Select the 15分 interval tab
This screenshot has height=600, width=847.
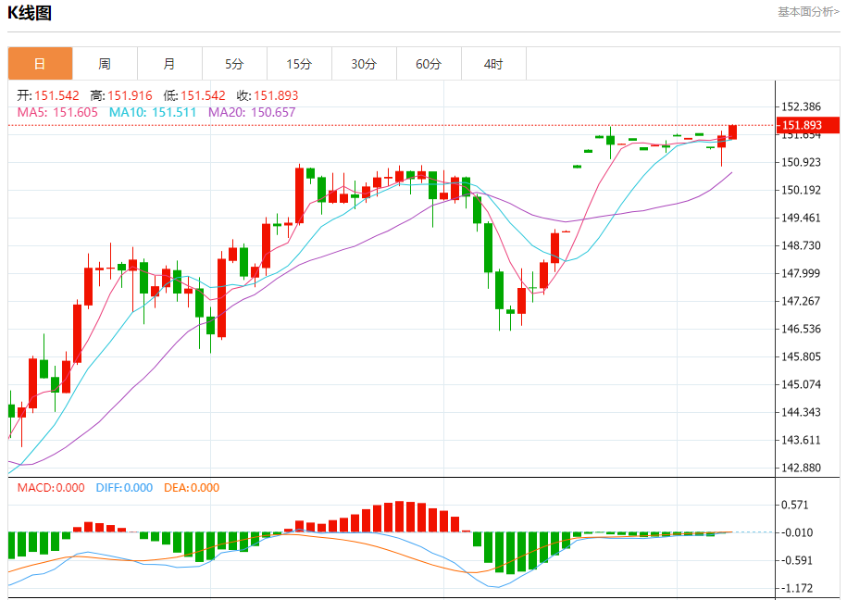click(299, 64)
